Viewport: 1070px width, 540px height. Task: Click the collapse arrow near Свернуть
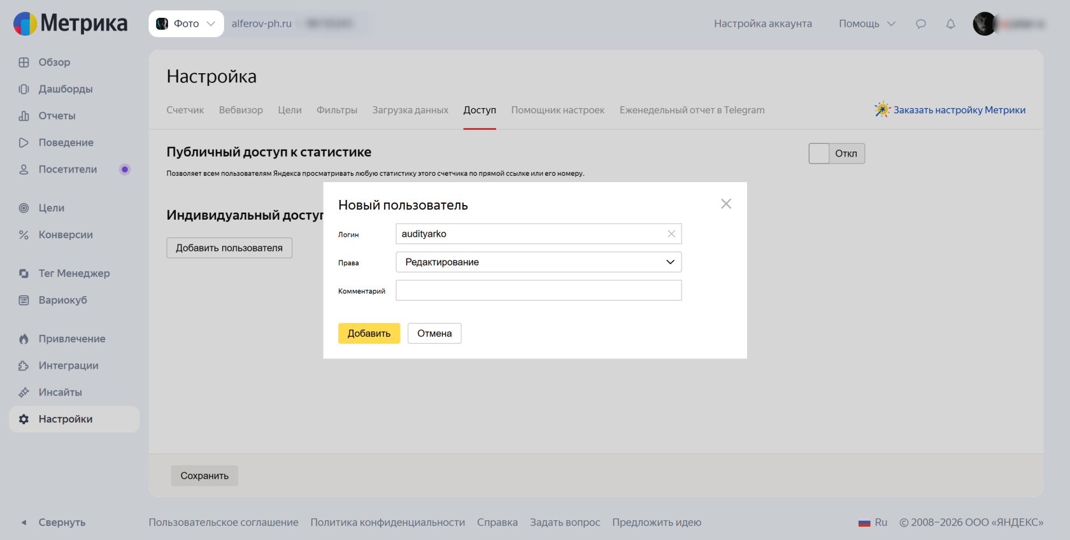pyautogui.click(x=24, y=522)
